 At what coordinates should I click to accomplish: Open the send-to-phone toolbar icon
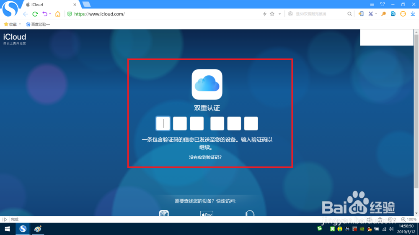point(361,14)
